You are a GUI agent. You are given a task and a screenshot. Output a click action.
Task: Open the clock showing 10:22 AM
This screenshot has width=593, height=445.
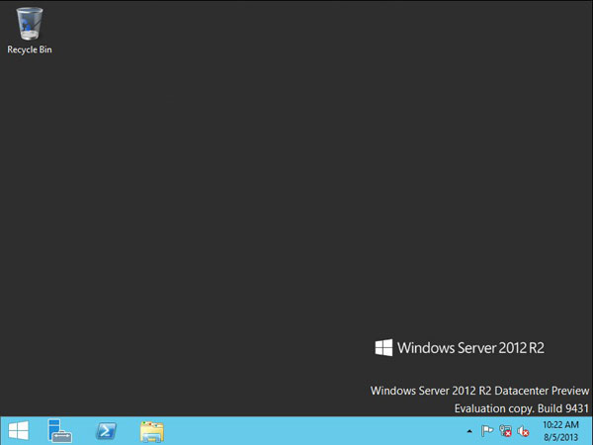[x=560, y=431]
